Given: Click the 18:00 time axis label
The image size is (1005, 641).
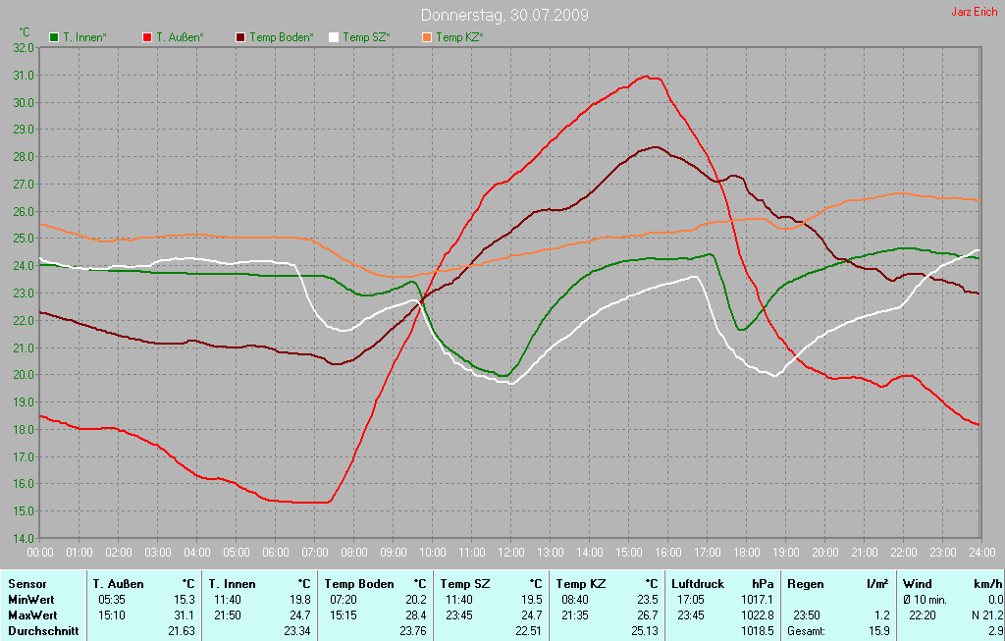Looking at the screenshot, I should pos(746,552).
